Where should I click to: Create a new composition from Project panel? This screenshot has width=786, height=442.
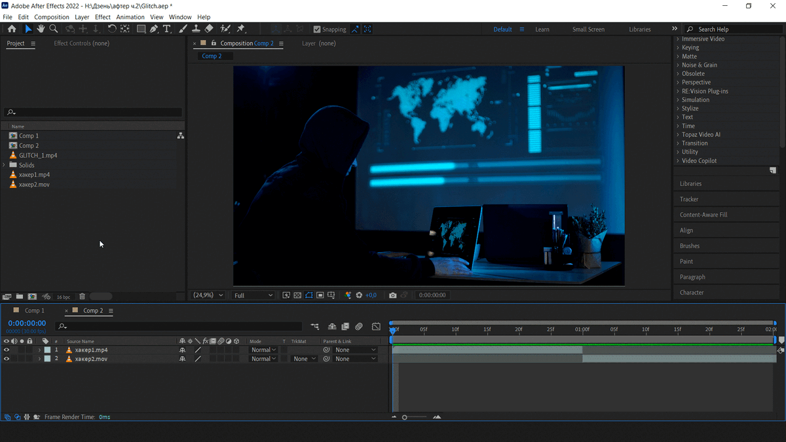(32, 297)
